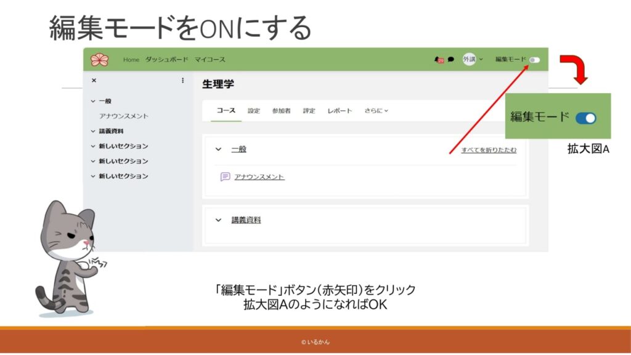Click the enlarged 編集モード toggle in 拡大図A

(x=585, y=118)
